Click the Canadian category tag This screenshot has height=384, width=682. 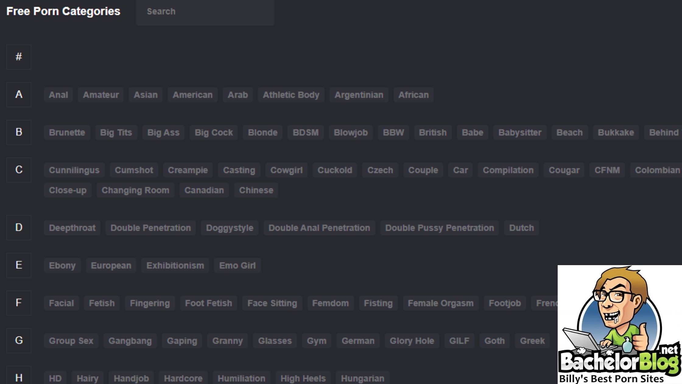204,190
